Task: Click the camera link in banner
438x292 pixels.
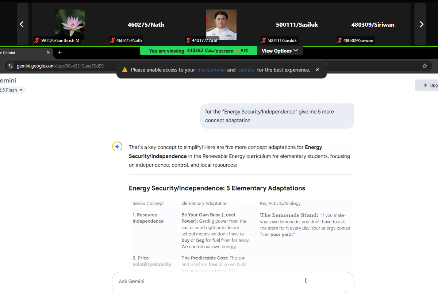Action: click(246, 70)
